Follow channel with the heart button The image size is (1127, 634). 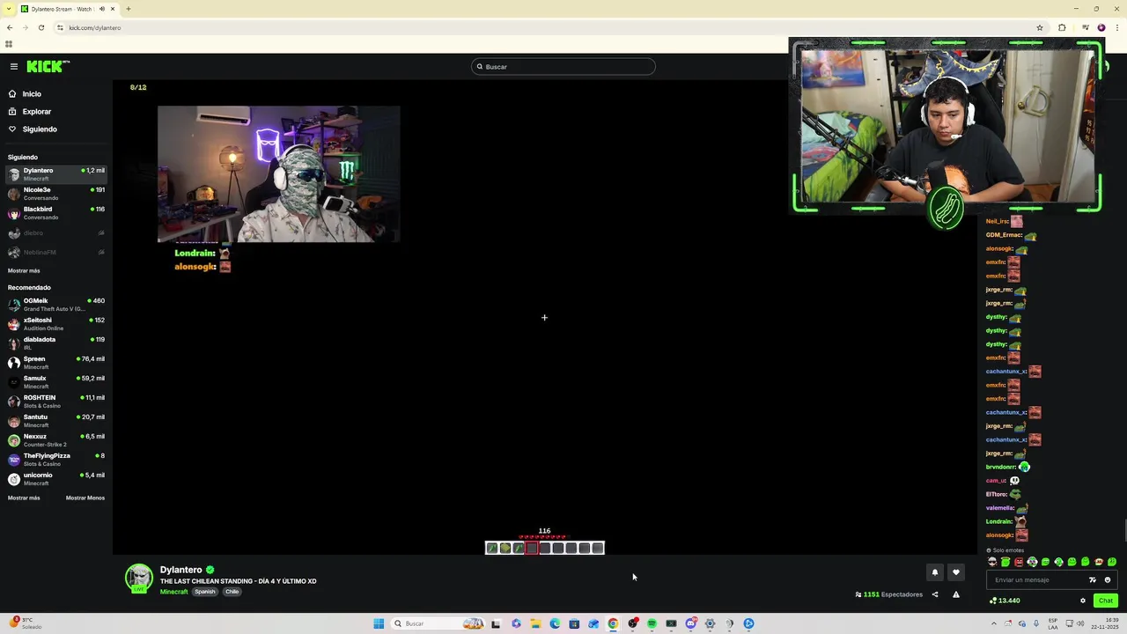click(x=956, y=572)
